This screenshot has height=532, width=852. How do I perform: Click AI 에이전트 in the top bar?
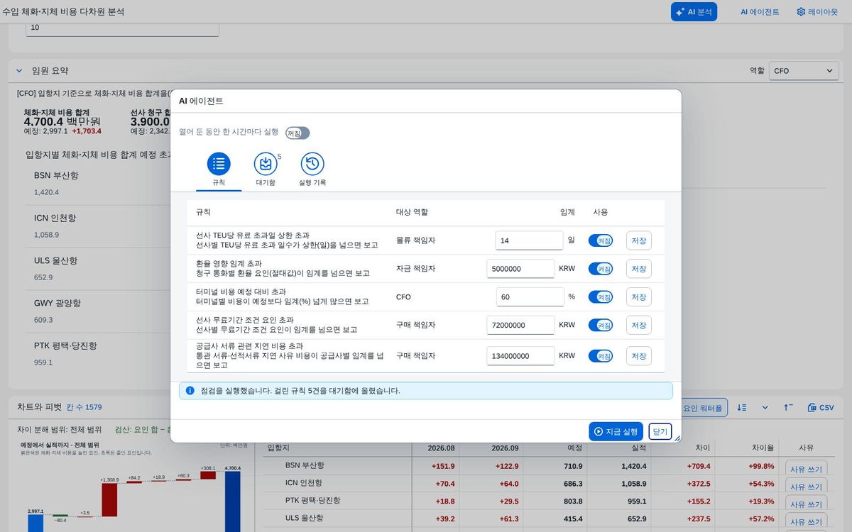click(760, 12)
